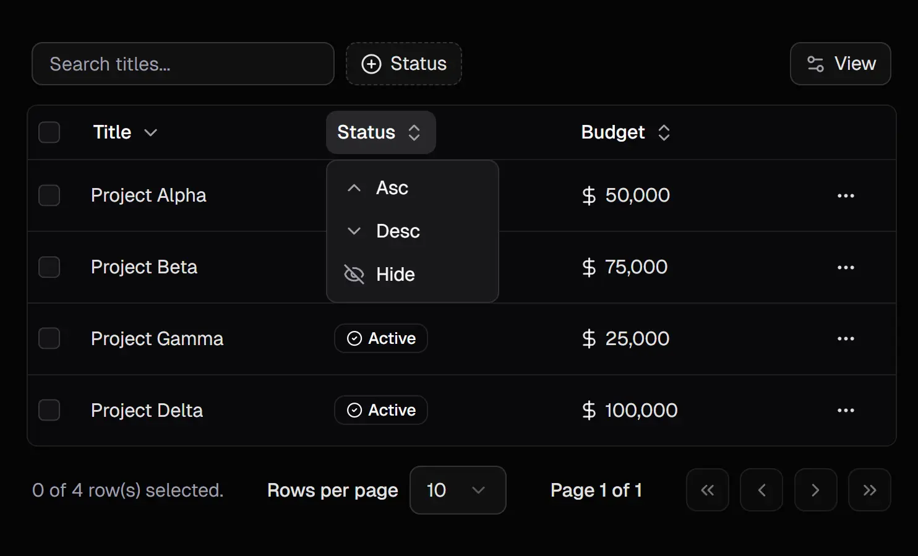The width and height of the screenshot is (918, 556).
Task: Open the rows per page dropdown
Action: (457, 490)
